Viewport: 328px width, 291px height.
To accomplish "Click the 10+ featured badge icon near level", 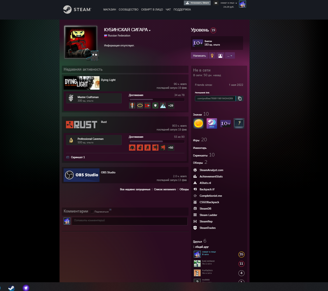I will [198, 43].
